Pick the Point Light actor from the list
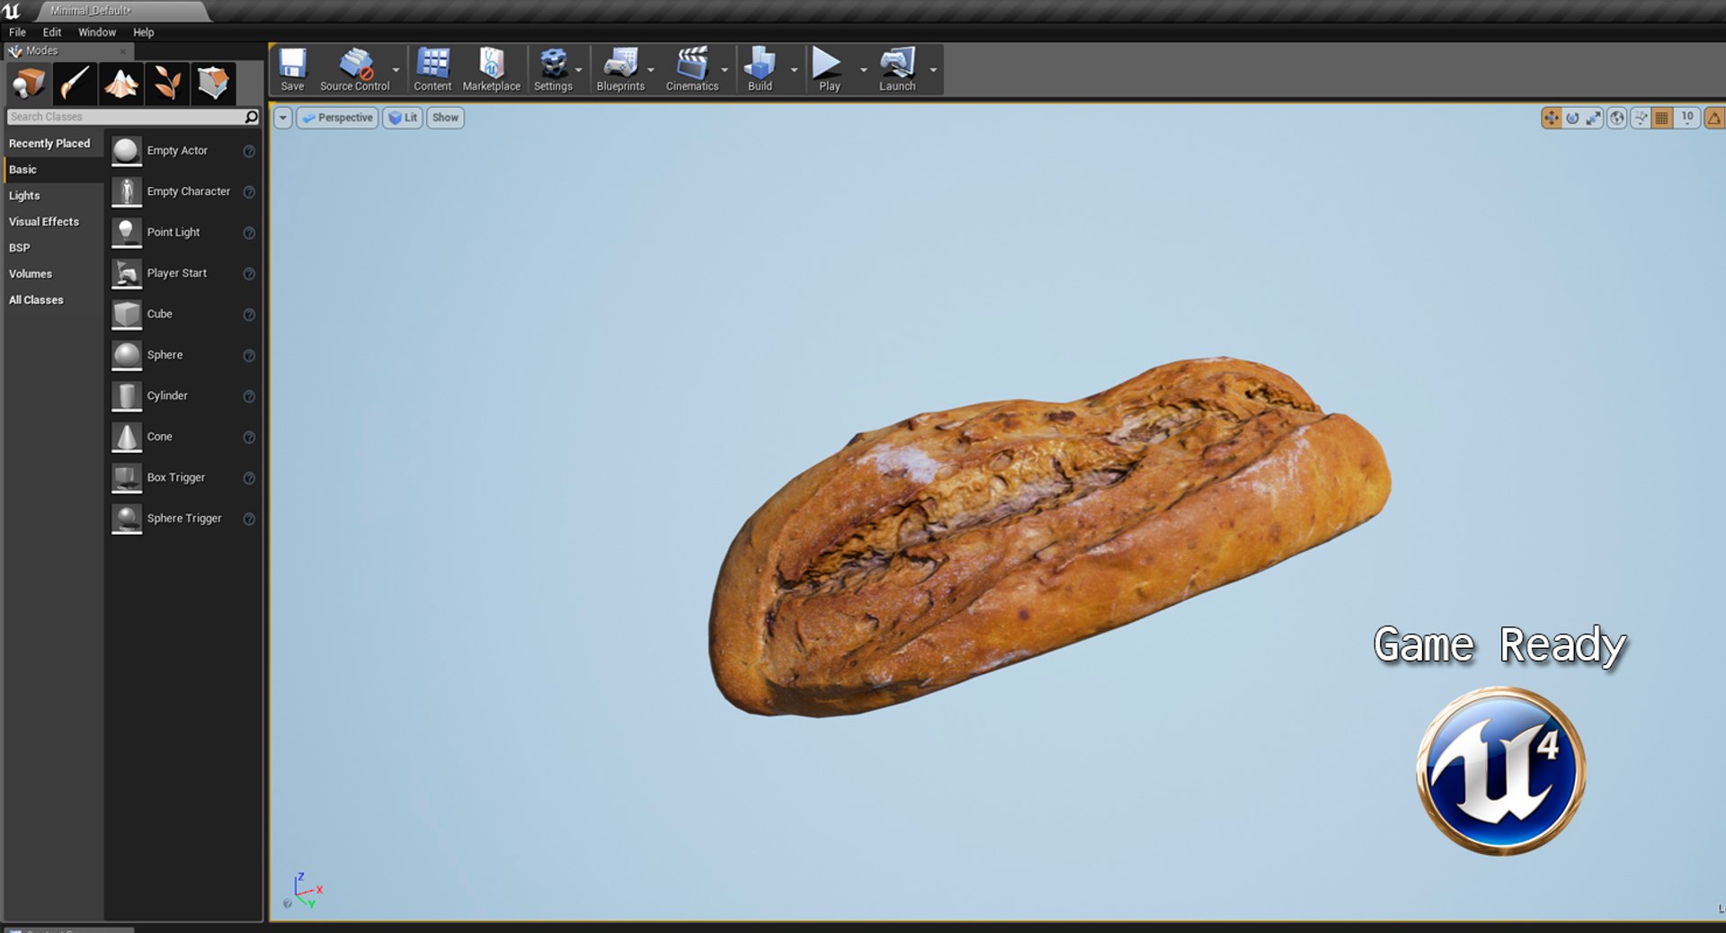The image size is (1726, 933). 183,233
